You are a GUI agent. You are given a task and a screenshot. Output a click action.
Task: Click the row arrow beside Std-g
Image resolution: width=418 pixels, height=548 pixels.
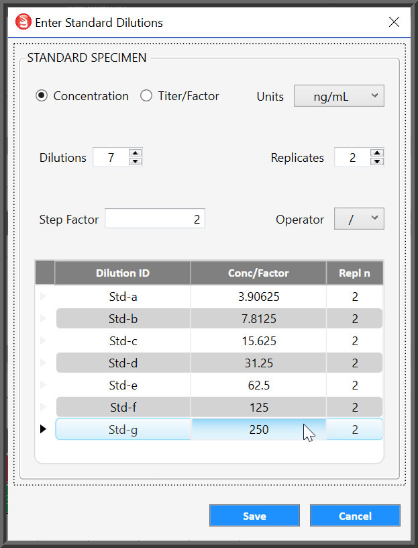(x=43, y=429)
